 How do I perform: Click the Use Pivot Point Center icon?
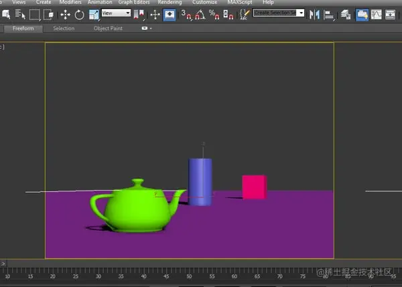click(139, 15)
